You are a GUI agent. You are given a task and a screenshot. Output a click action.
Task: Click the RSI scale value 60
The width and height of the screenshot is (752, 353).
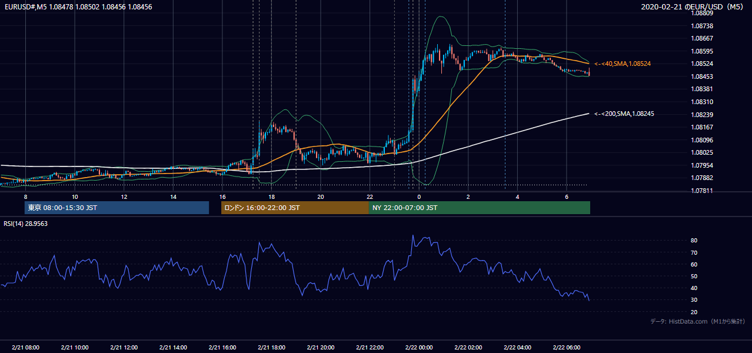click(x=694, y=264)
